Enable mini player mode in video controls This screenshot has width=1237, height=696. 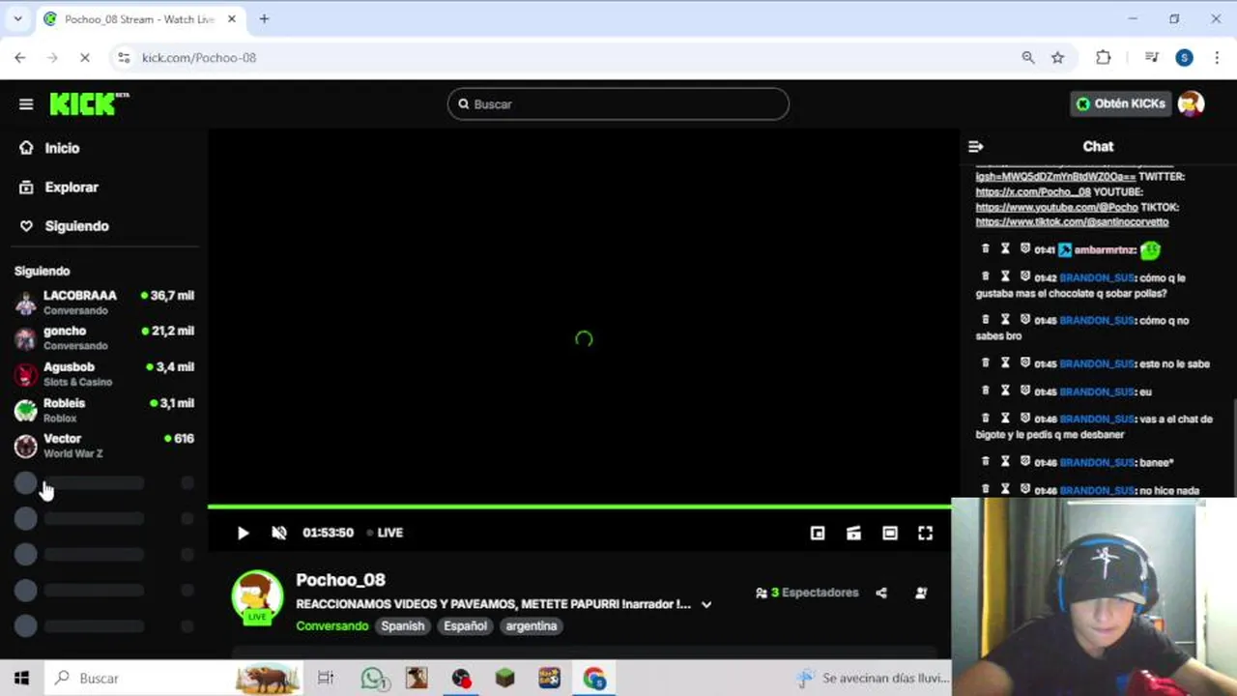click(x=818, y=533)
